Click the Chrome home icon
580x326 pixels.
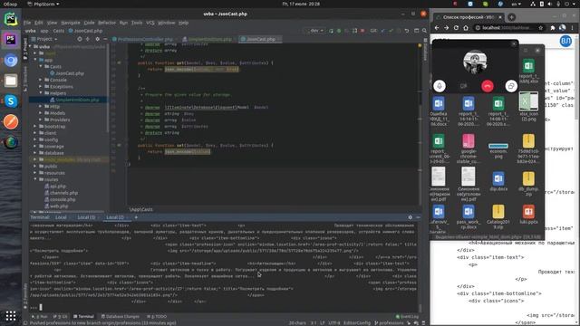[466, 28]
